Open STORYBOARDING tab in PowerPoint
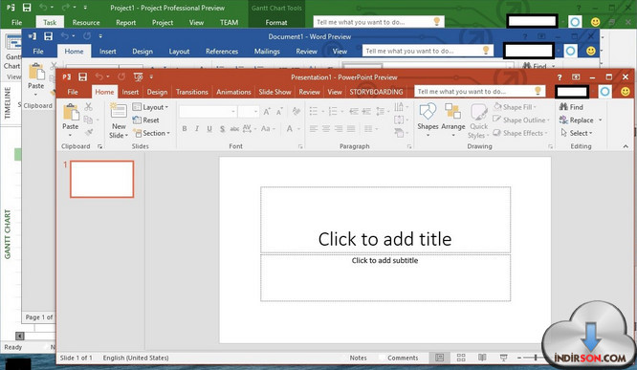This screenshot has width=637, height=370. [376, 92]
